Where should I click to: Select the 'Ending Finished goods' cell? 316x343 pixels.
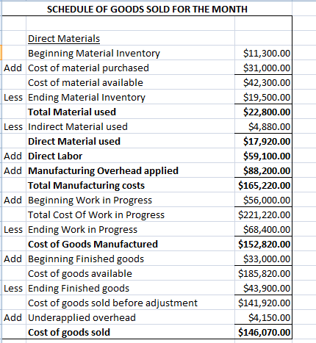[130, 288]
